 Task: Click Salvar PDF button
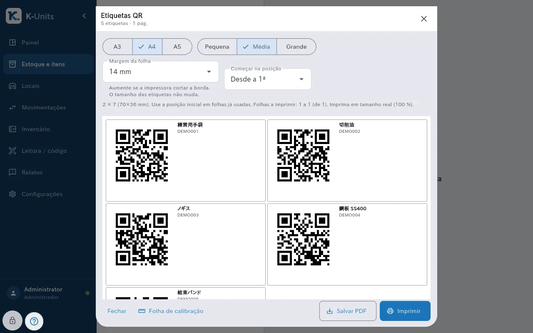(x=348, y=311)
